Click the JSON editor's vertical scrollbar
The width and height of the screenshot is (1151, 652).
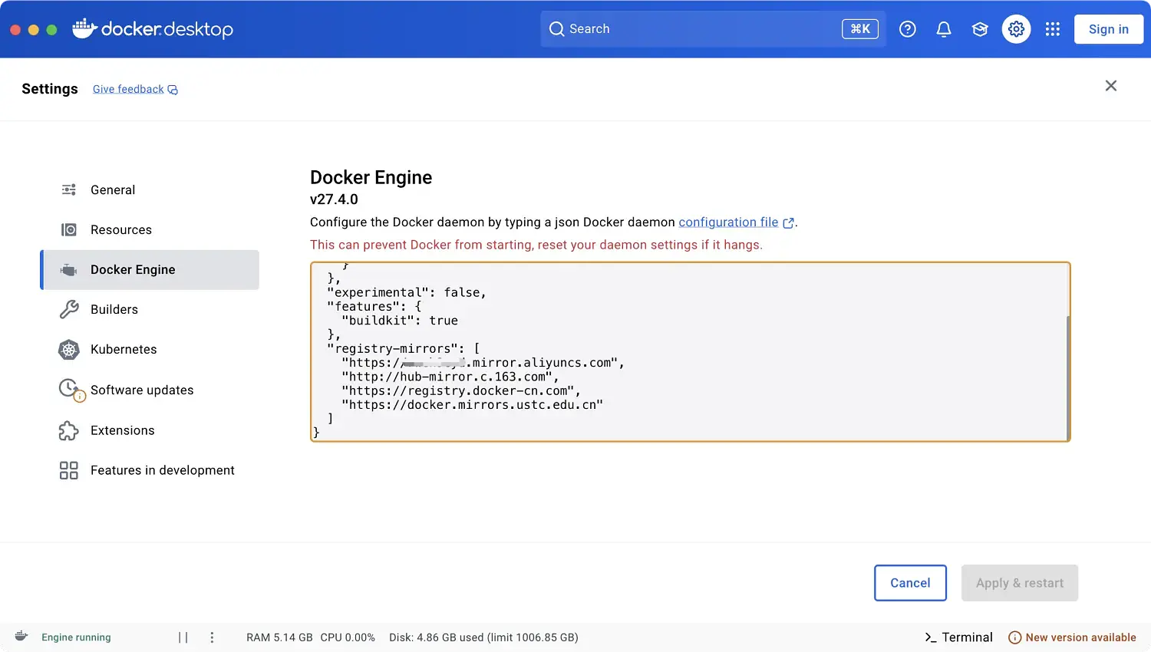click(1067, 376)
